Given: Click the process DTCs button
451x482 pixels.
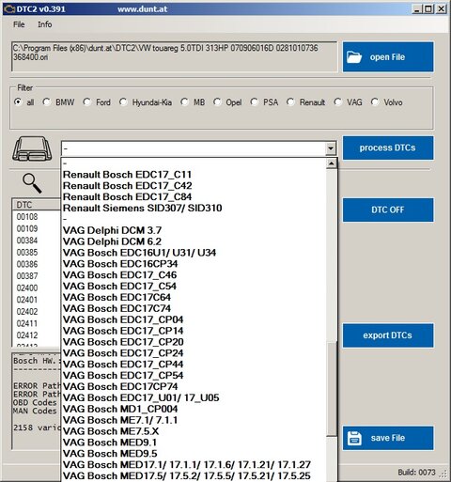Looking at the screenshot, I should (x=388, y=148).
